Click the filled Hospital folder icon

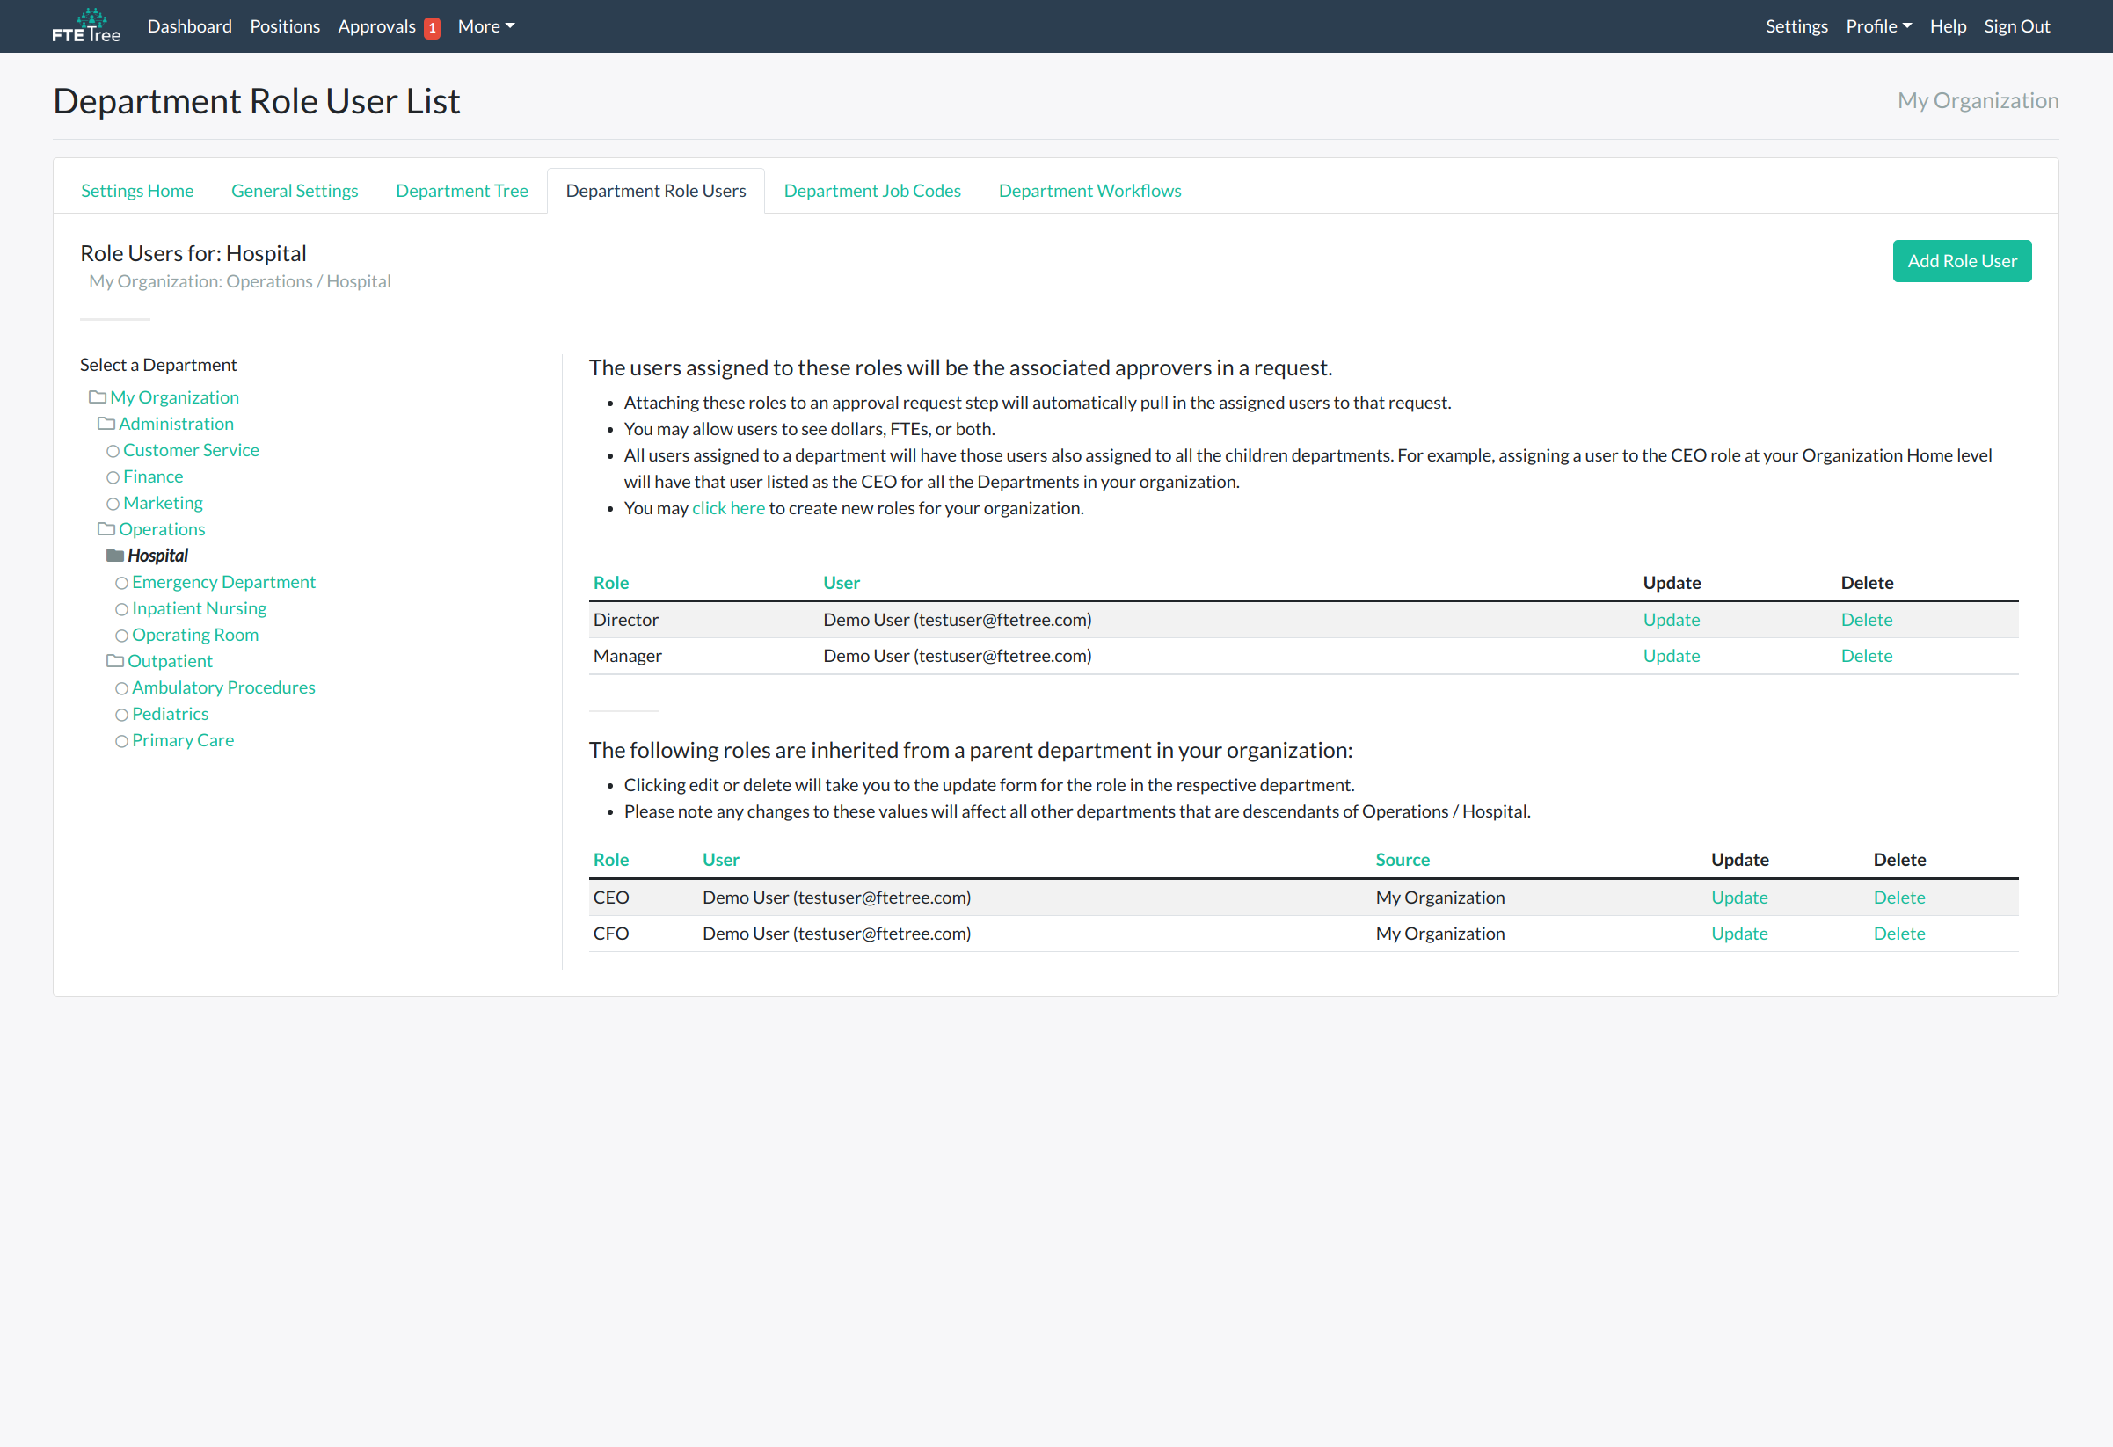(x=114, y=556)
